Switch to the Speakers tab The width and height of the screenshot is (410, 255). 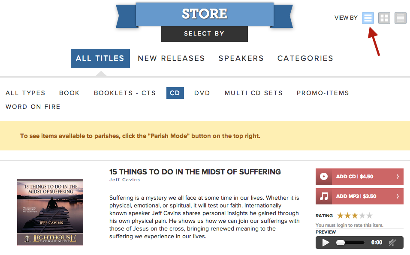(241, 58)
